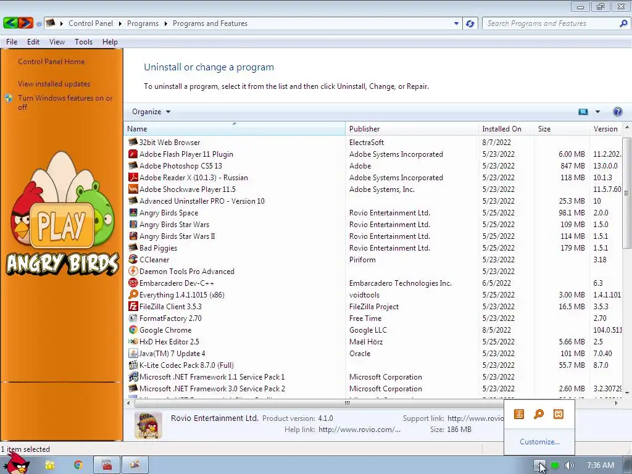Open Chrome from the taskbar
This screenshot has width=632, height=474.
(78, 465)
